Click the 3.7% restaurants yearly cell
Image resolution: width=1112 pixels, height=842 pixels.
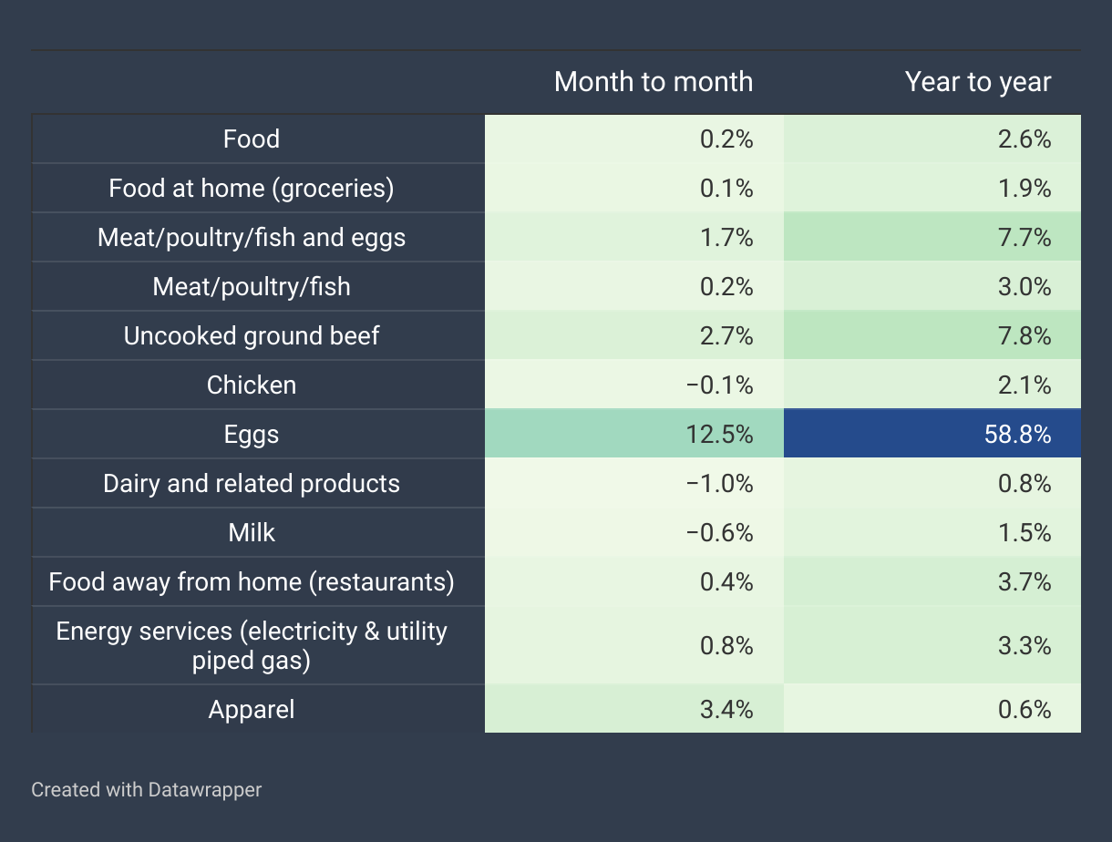[932, 582]
